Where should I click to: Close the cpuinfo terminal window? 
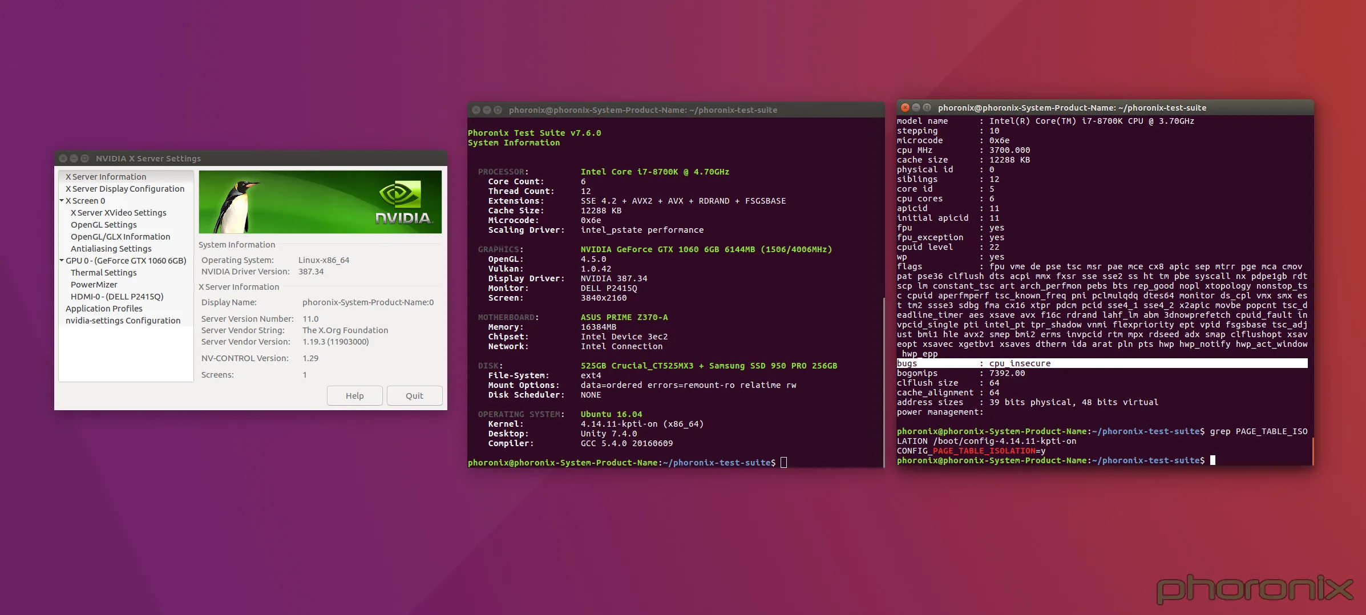pyautogui.click(x=905, y=107)
